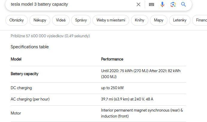207x122 pixels.
Task: Open the Videá results tab
Action: [61, 20]
